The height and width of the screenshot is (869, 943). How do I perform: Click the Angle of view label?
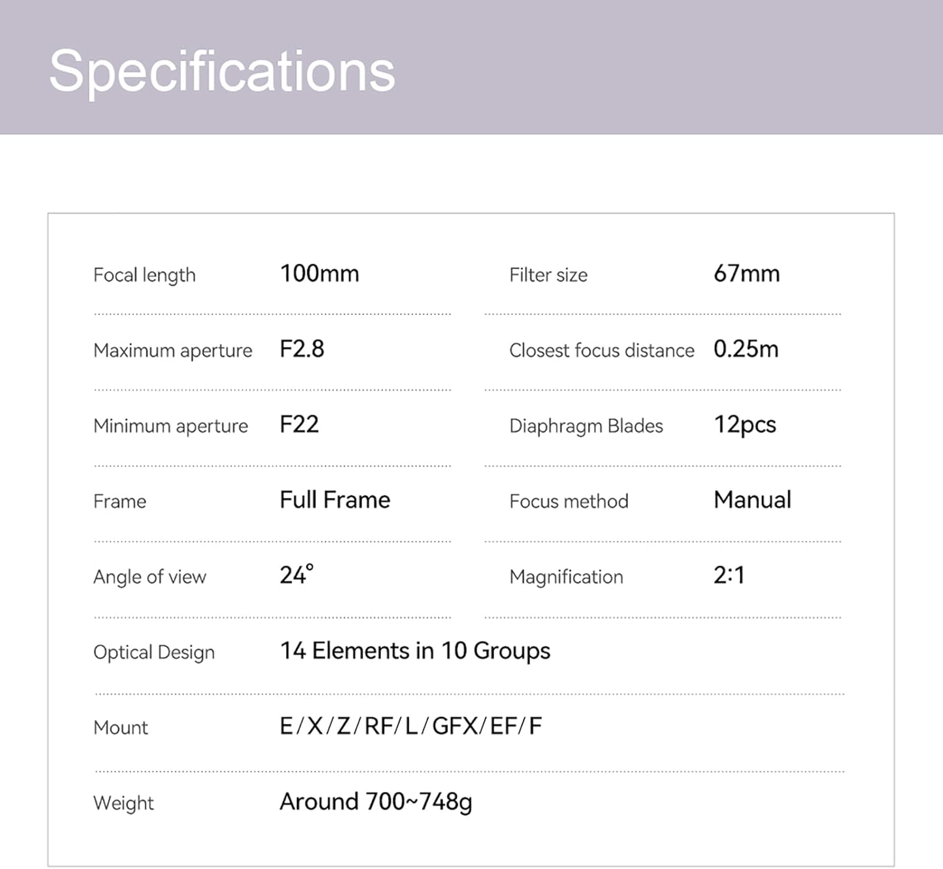coord(150,577)
